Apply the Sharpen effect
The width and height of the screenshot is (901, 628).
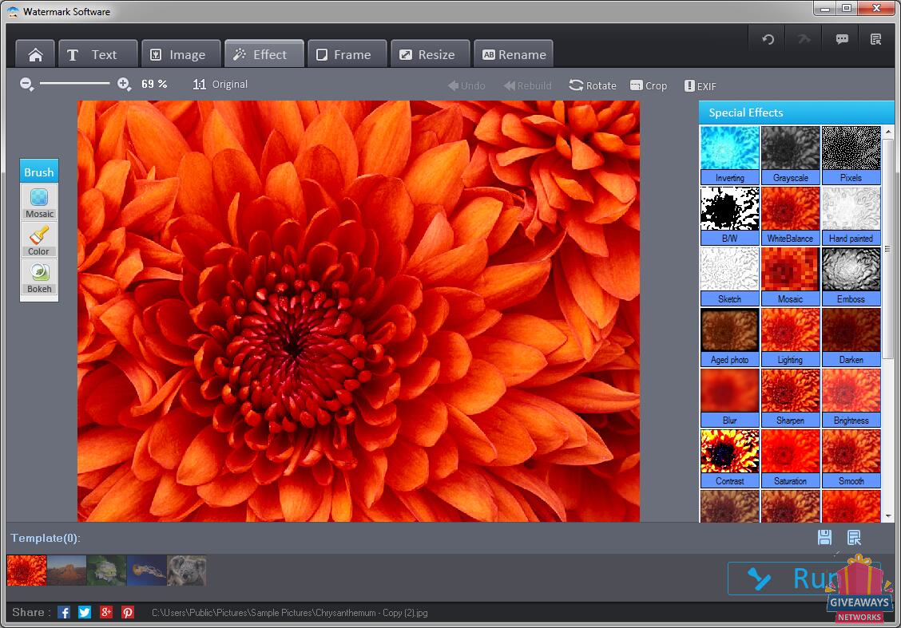(791, 398)
